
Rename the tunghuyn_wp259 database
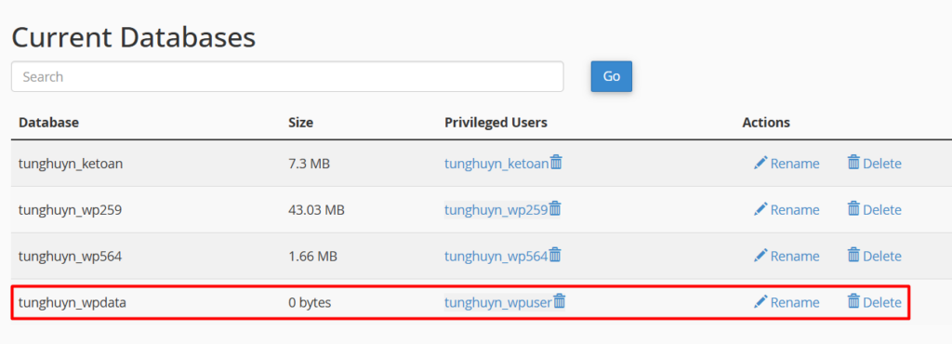tap(787, 209)
